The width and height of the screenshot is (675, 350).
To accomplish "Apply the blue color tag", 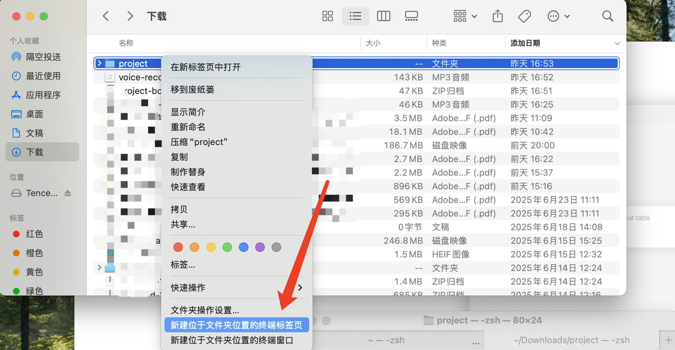I will [x=243, y=247].
